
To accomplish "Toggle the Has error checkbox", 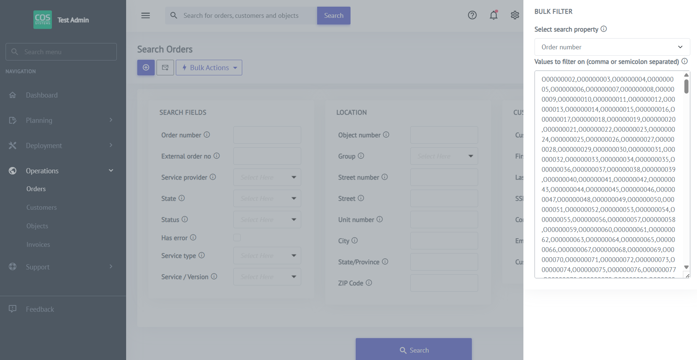I will coord(237,238).
